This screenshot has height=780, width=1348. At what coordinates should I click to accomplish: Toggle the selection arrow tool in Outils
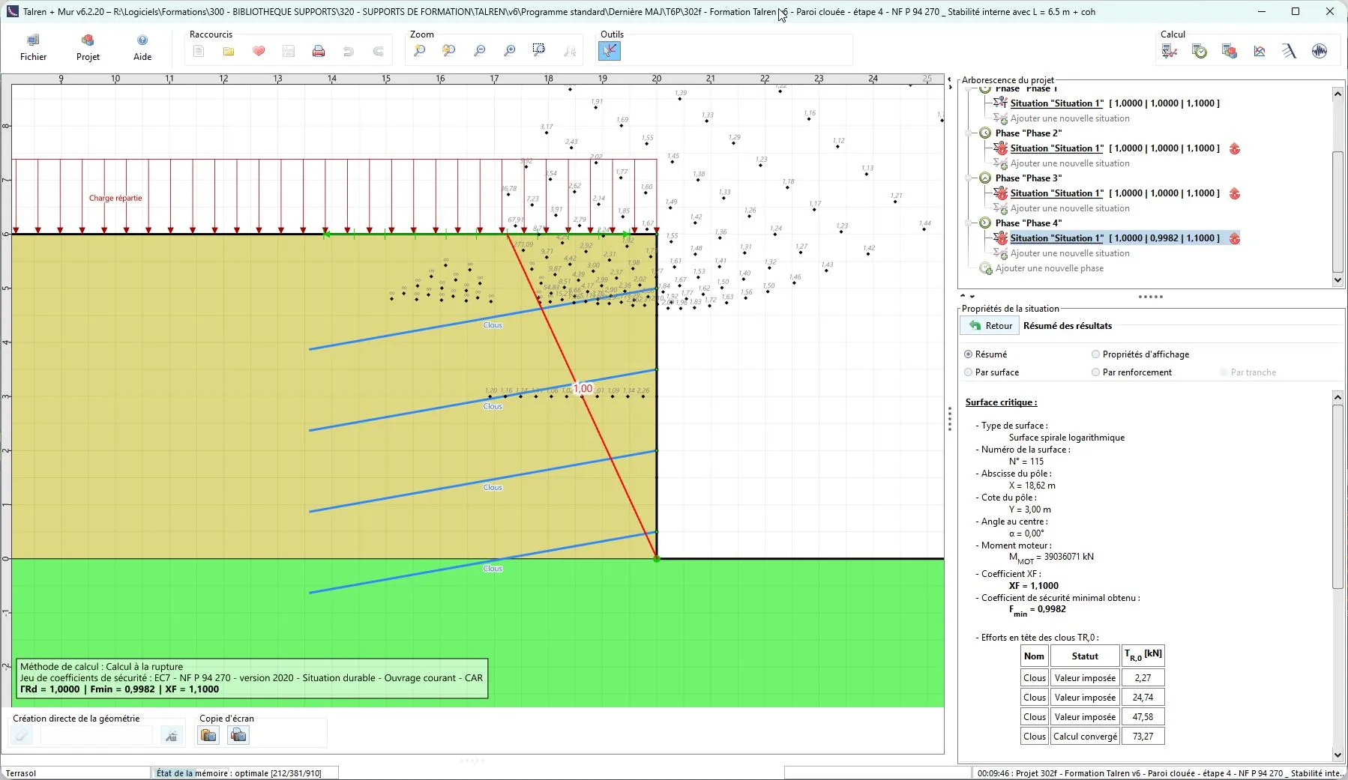click(610, 51)
